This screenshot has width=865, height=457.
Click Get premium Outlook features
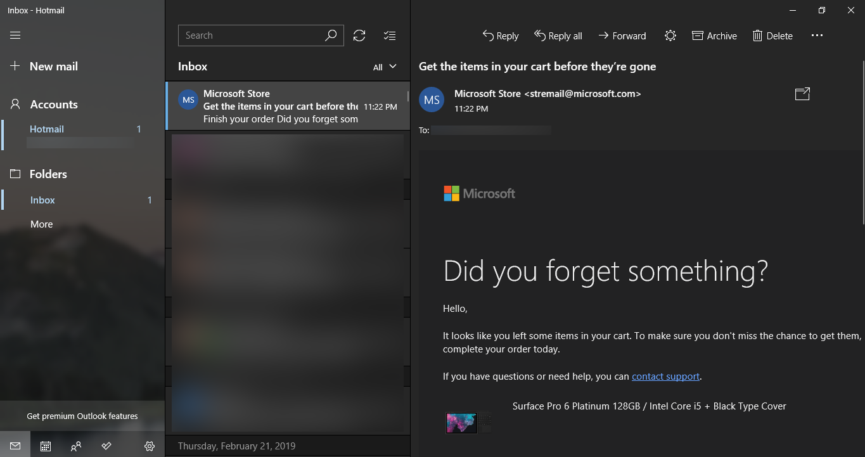[x=82, y=416]
